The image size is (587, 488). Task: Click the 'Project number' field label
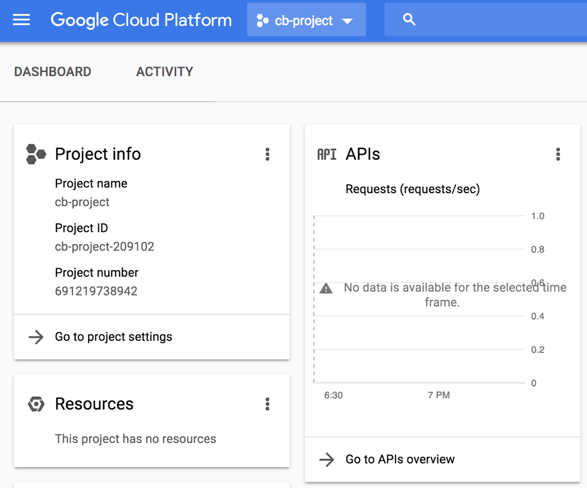(x=97, y=272)
